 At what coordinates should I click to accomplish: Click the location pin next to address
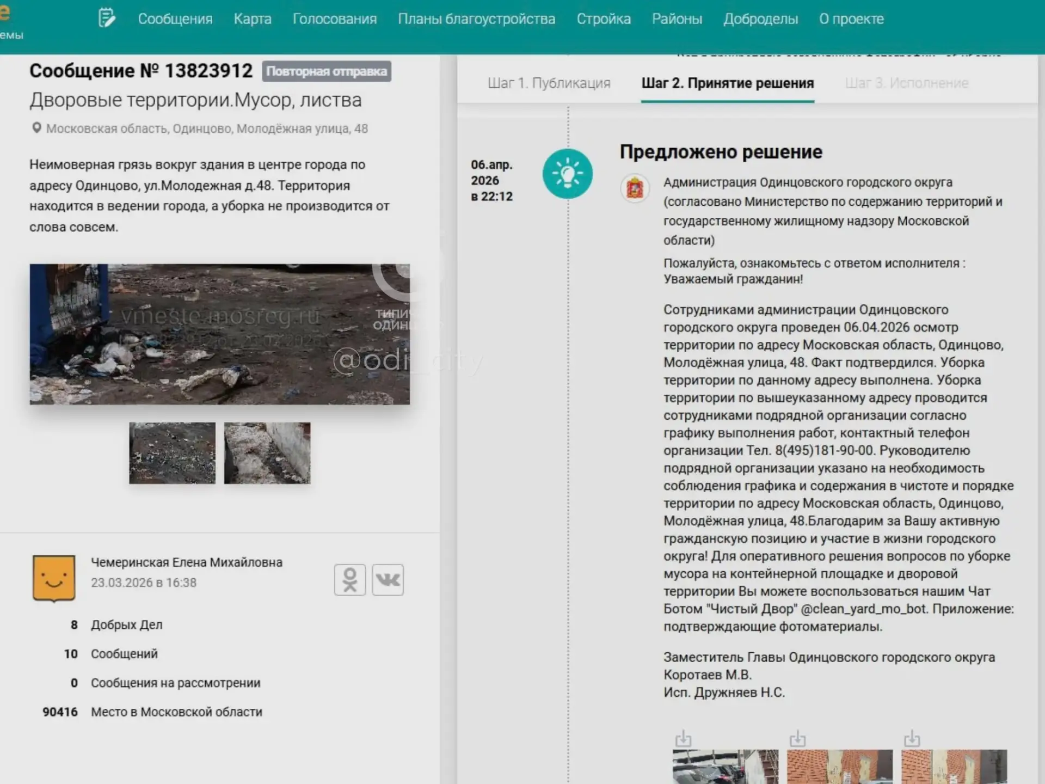pos(36,128)
